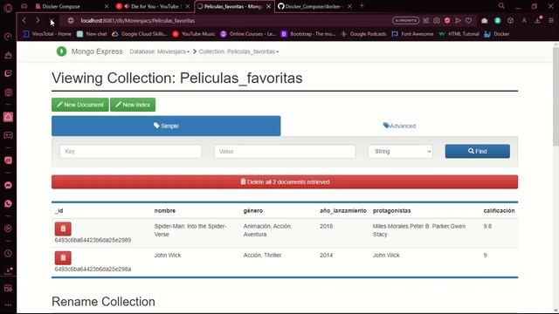
Task: Close the Peliculas_favoritas browser tab
Action: 268,6
